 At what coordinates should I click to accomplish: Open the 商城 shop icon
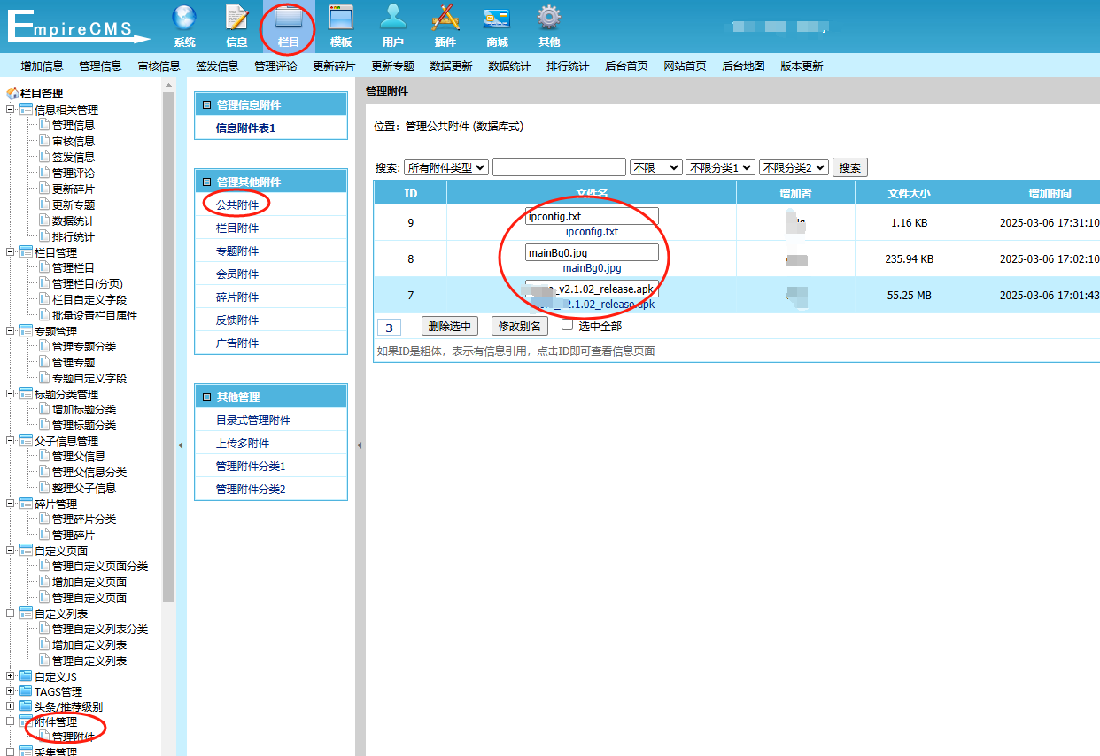coord(497,18)
